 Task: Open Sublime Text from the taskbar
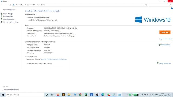pyautogui.click(x=64, y=95)
